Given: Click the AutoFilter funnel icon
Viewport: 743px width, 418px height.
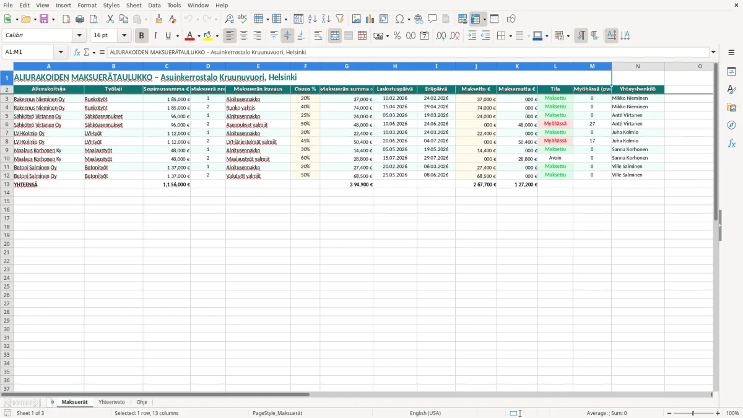Looking at the screenshot, I should tap(340, 19).
